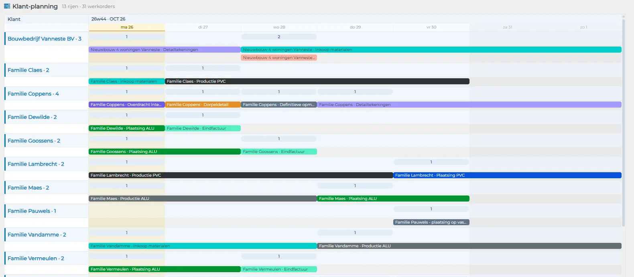Image resolution: width=634 pixels, height=277 pixels.
Task: Select the Familie Goossens Eindfactuur bar
Action: click(x=279, y=152)
